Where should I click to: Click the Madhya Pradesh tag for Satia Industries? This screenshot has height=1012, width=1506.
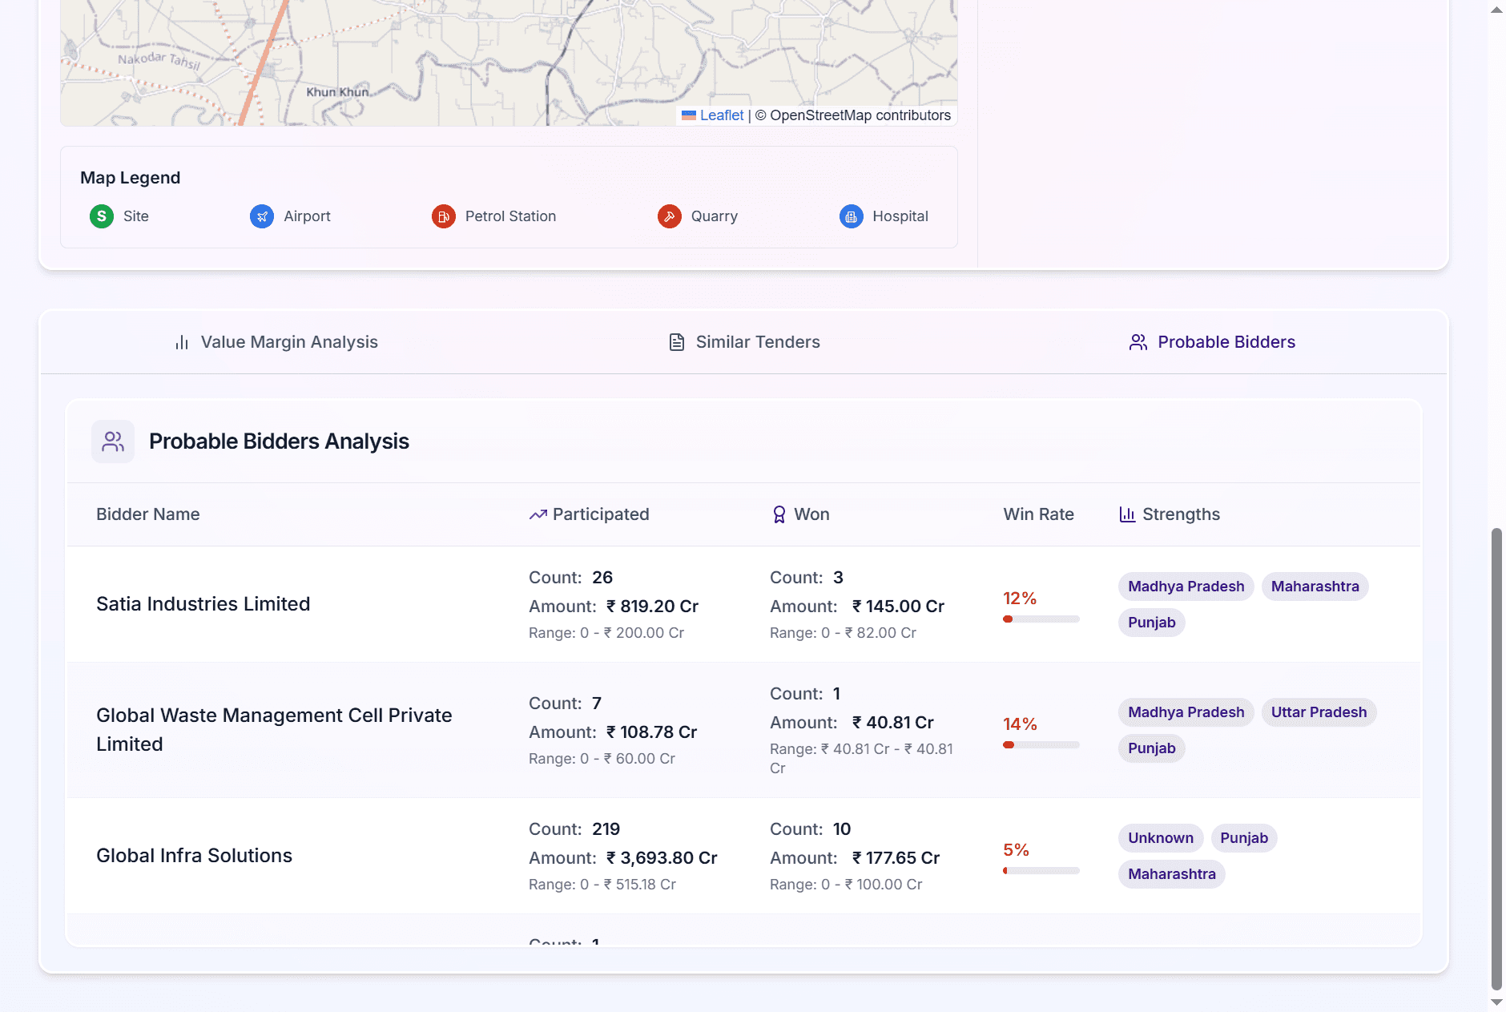point(1186,587)
